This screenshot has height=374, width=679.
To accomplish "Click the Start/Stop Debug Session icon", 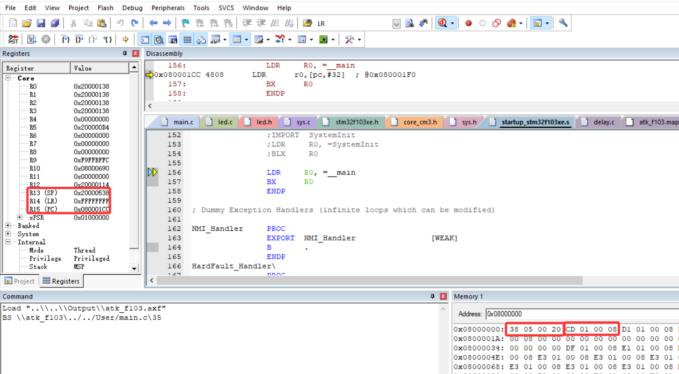I will click(x=441, y=23).
